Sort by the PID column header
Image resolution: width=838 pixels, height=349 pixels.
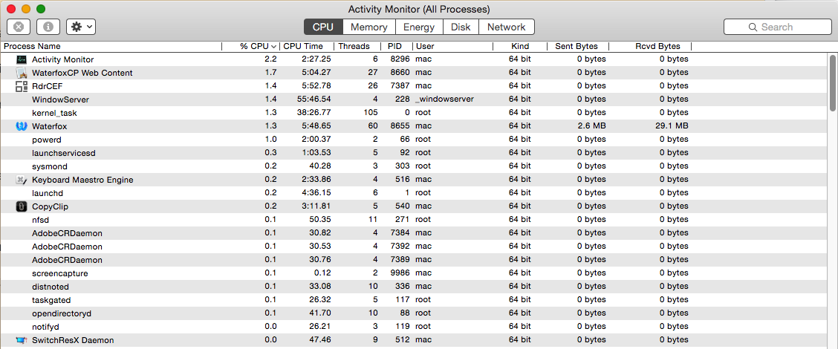(x=397, y=47)
